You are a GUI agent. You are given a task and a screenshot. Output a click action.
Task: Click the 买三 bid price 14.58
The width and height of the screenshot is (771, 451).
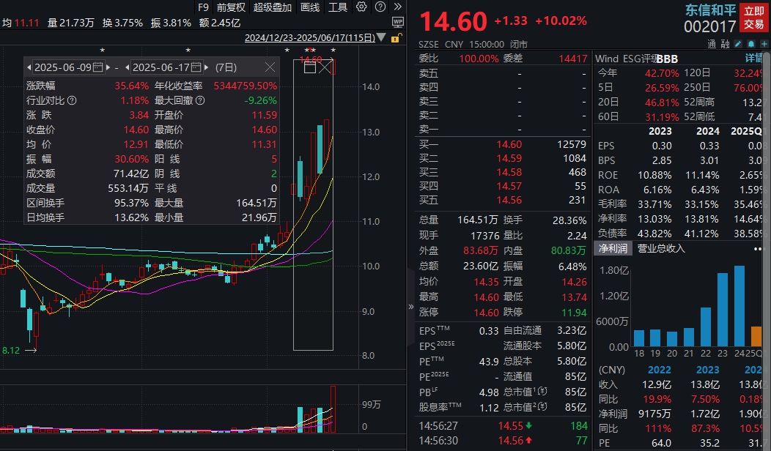point(509,172)
